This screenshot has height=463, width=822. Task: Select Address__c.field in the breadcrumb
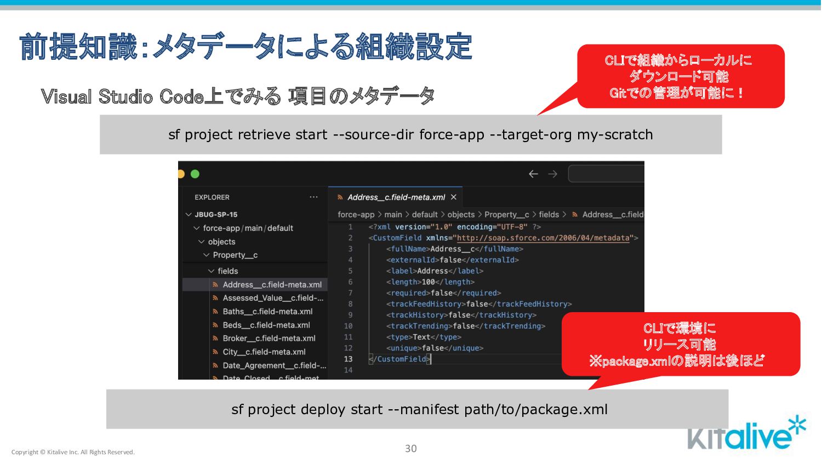point(613,214)
